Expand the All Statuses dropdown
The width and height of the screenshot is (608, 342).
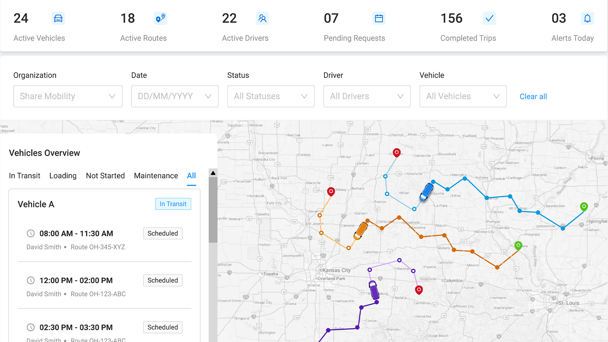pos(271,96)
